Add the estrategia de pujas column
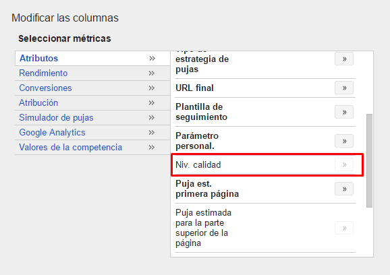This screenshot has width=390, height=275. click(x=344, y=59)
